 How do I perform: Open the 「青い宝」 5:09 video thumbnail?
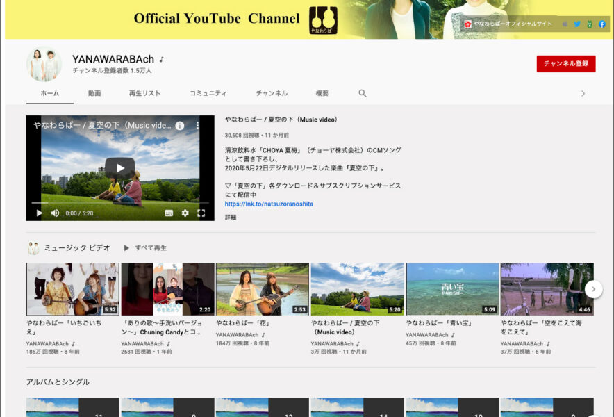[x=452, y=289]
